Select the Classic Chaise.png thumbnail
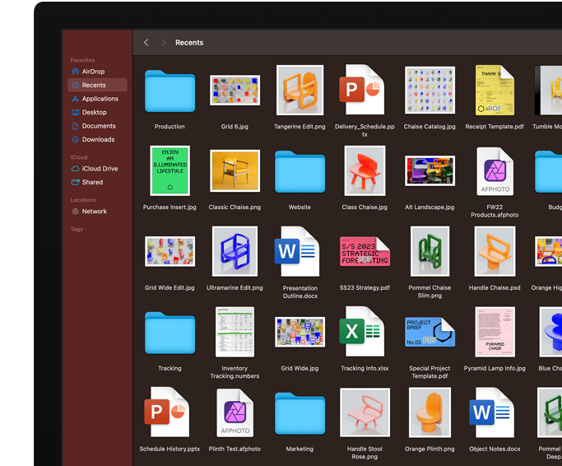Screen dimensions: 562x466 (235, 170)
